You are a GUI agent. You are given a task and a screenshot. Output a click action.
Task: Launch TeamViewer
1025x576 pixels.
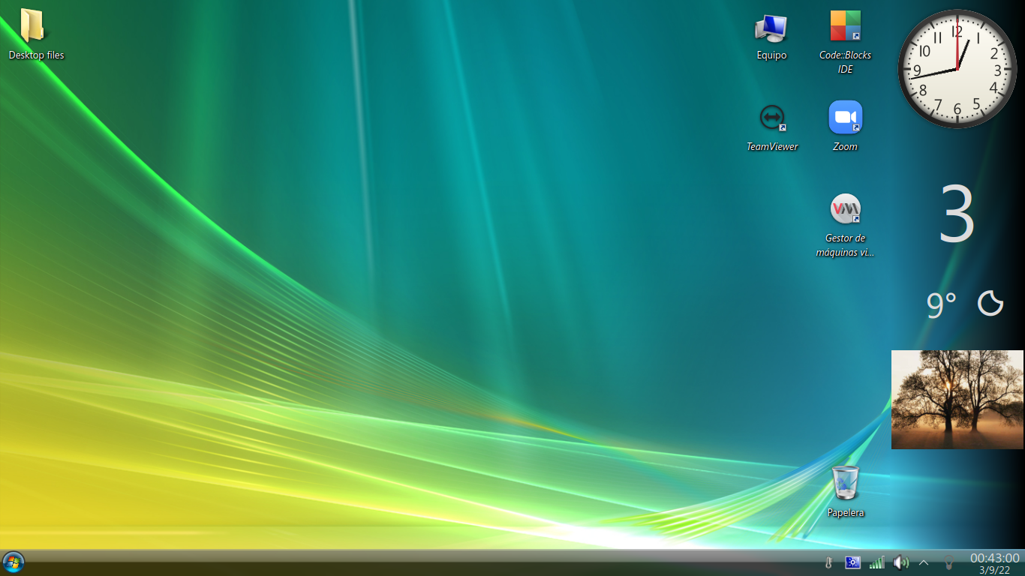coord(772,118)
